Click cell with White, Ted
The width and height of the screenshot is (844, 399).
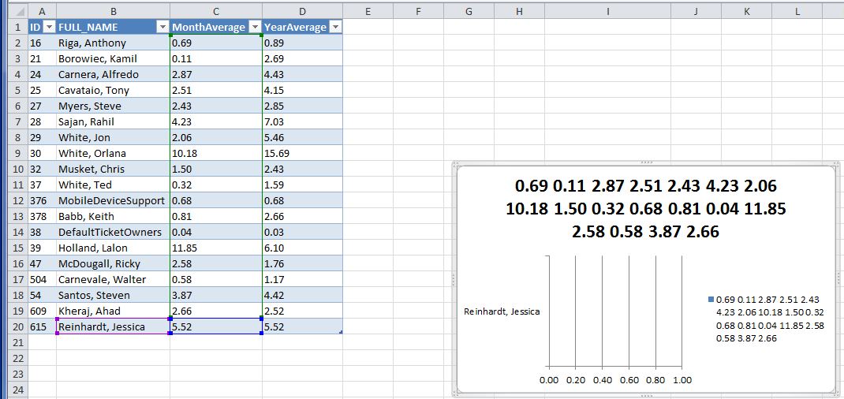click(113, 185)
